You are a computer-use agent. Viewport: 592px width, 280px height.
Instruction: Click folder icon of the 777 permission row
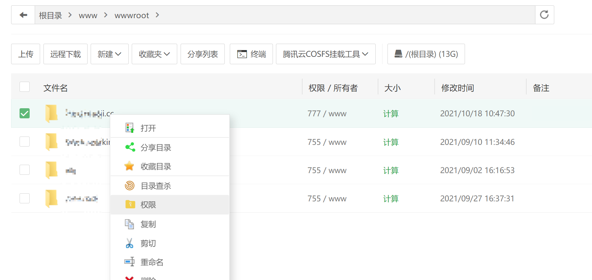[52, 113]
